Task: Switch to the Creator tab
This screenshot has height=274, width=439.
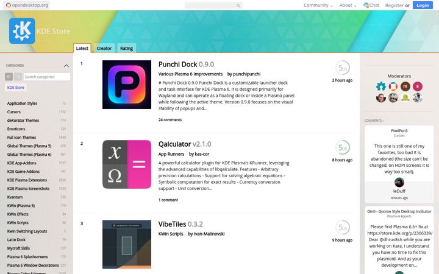Action: pyautogui.click(x=104, y=48)
